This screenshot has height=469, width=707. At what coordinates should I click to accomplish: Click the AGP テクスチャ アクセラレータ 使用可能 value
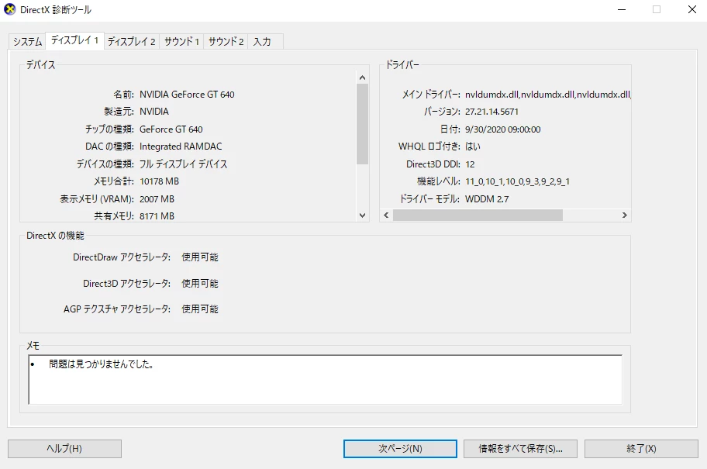pos(200,309)
